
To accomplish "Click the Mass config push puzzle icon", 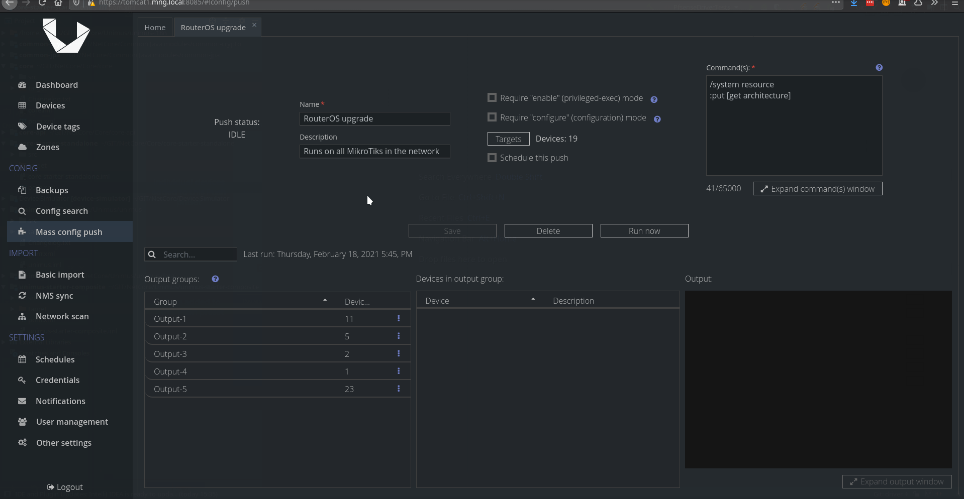I will pos(22,231).
